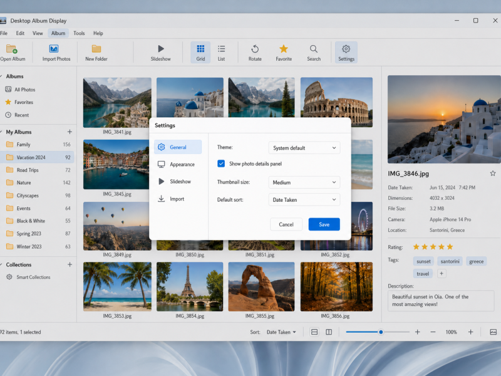
Task: Uncheck Show photo details panel
Action: (221, 164)
